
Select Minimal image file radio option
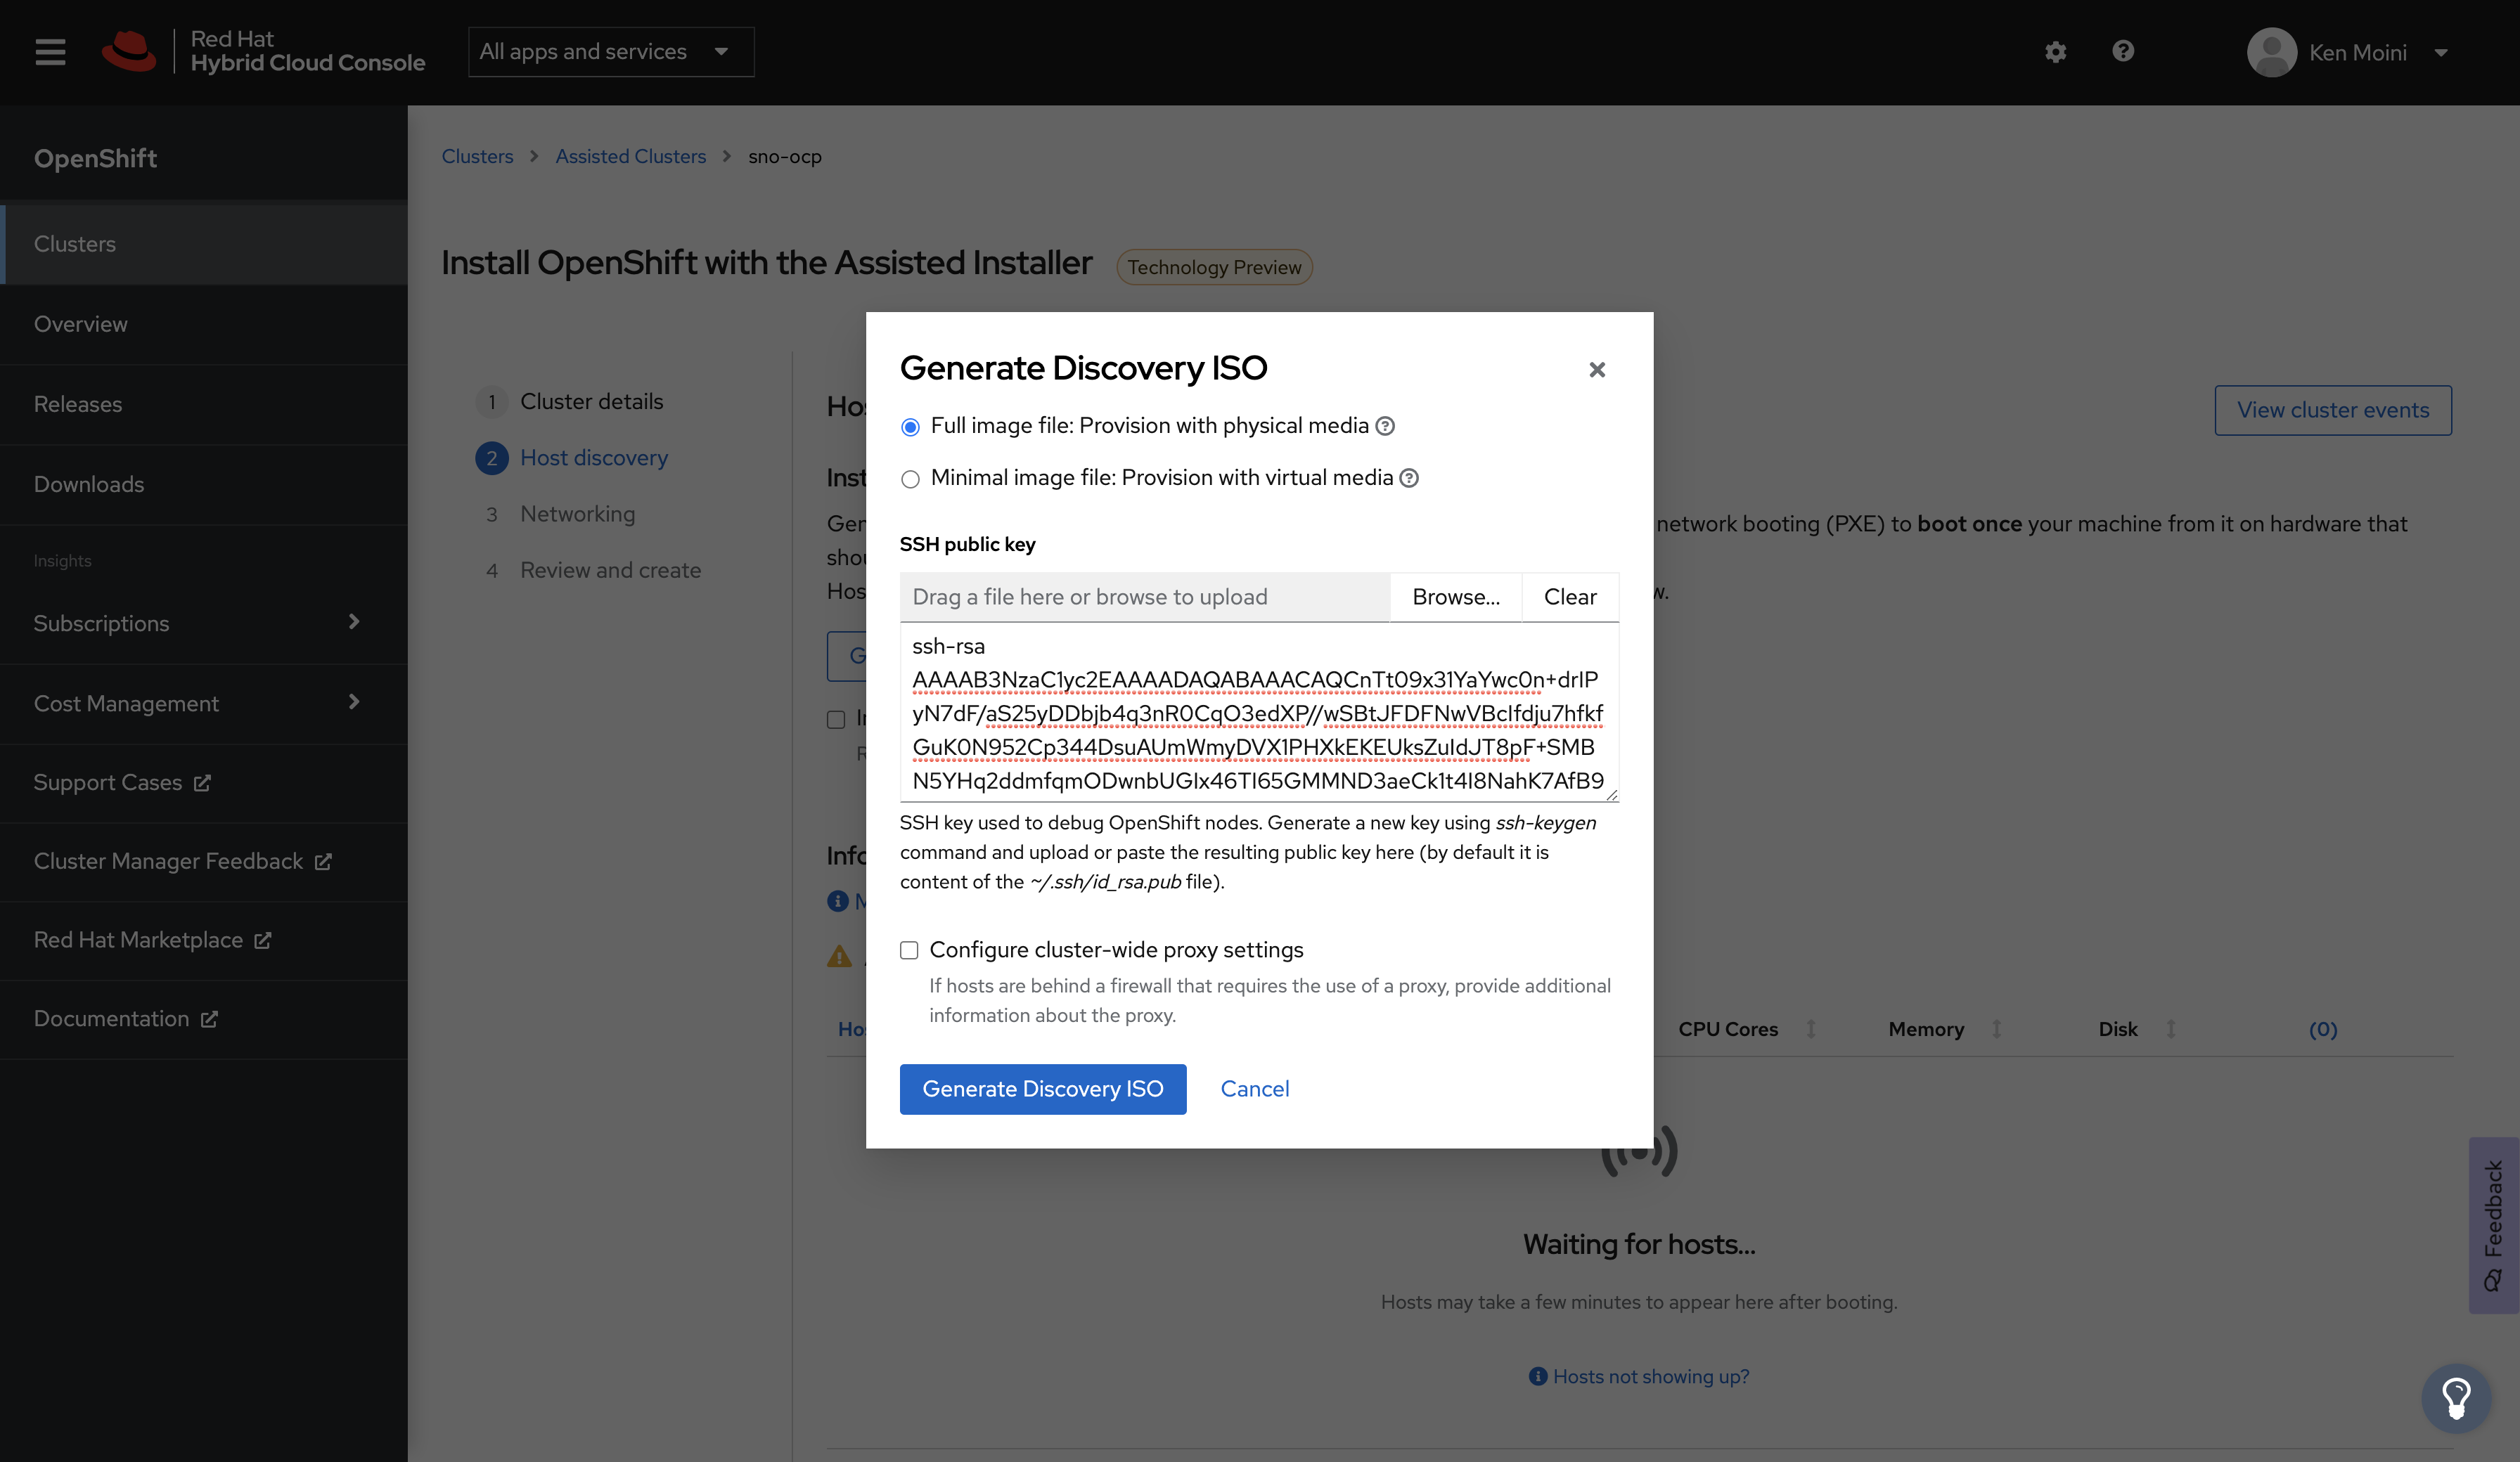point(910,479)
